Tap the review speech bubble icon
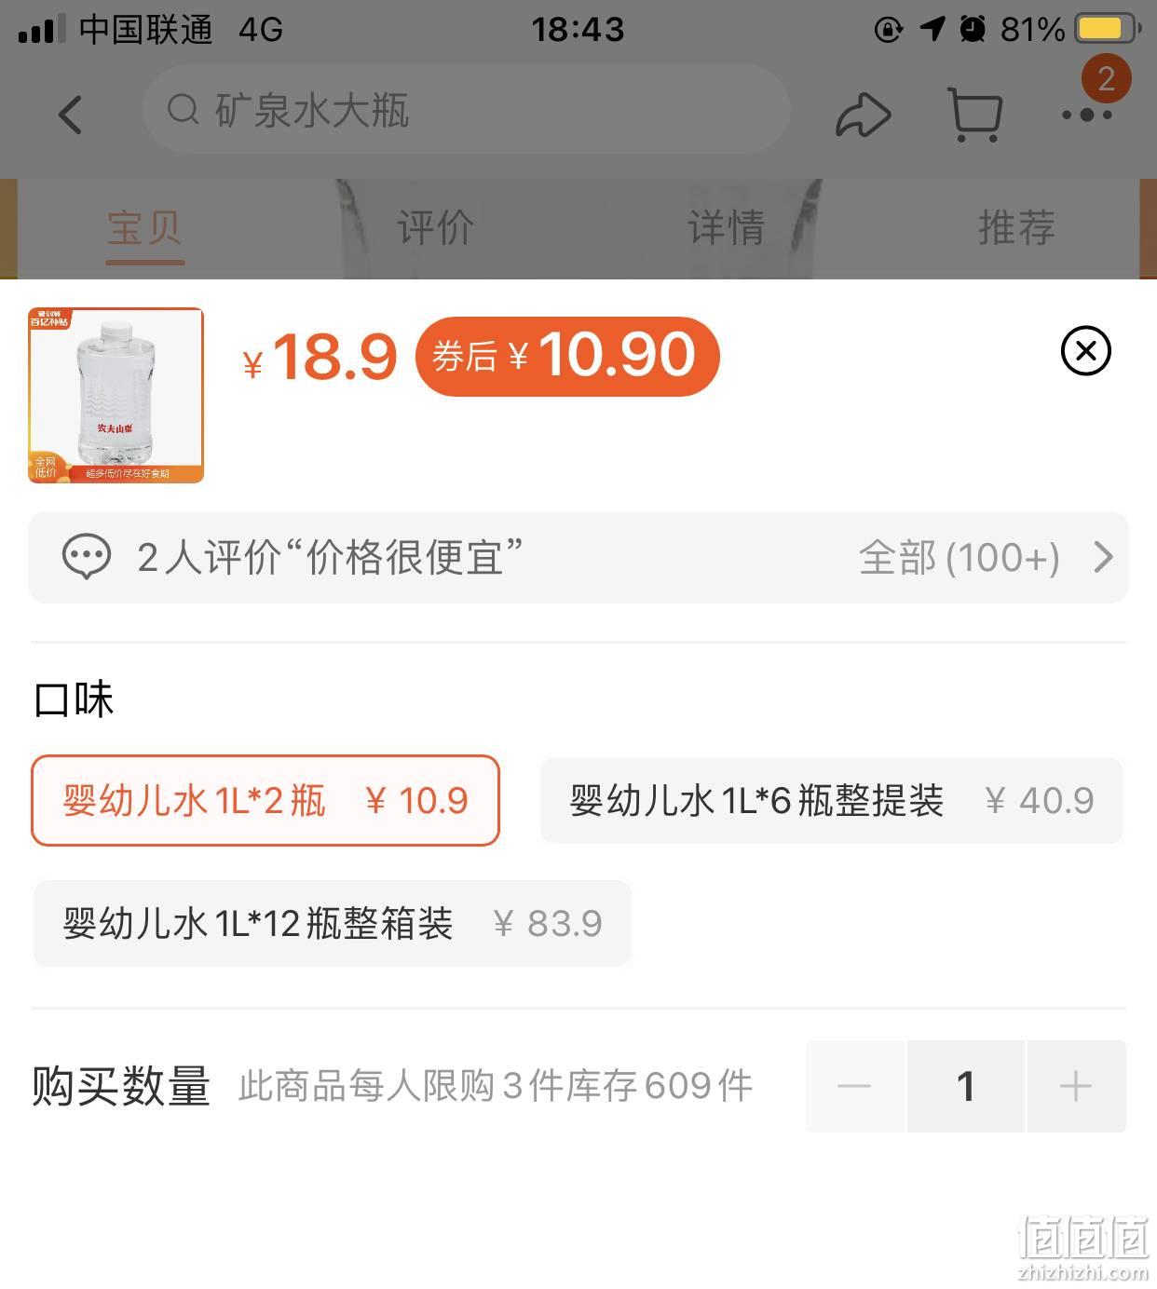The height and width of the screenshot is (1289, 1157). coord(87,557)
